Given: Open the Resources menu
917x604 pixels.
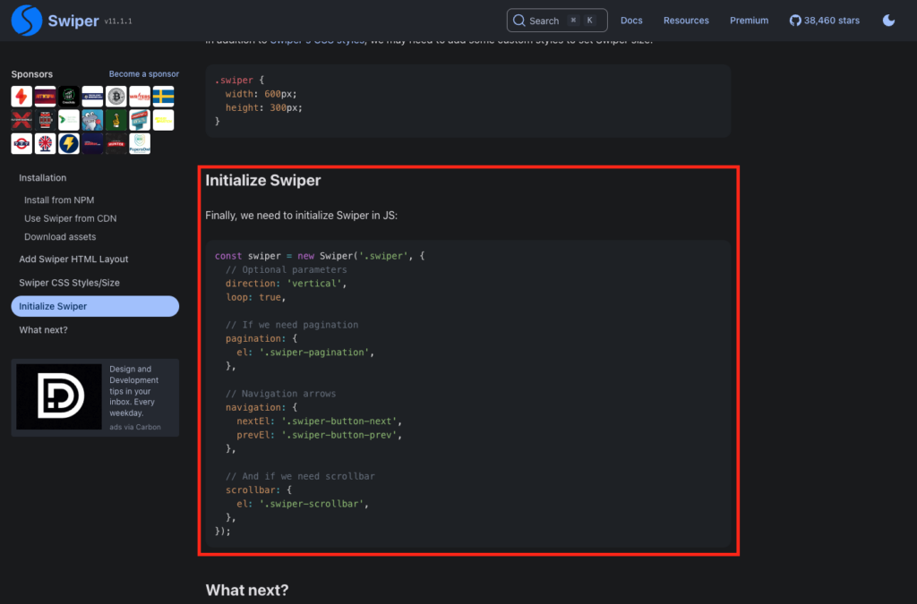Looking at the screenshot, I should pos(686,21).
